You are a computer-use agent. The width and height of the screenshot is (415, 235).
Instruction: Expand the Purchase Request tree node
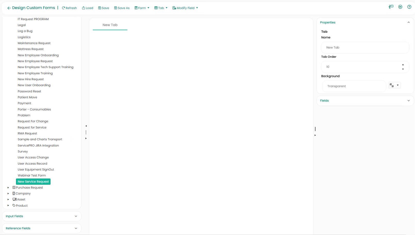[x=8, y=188]
